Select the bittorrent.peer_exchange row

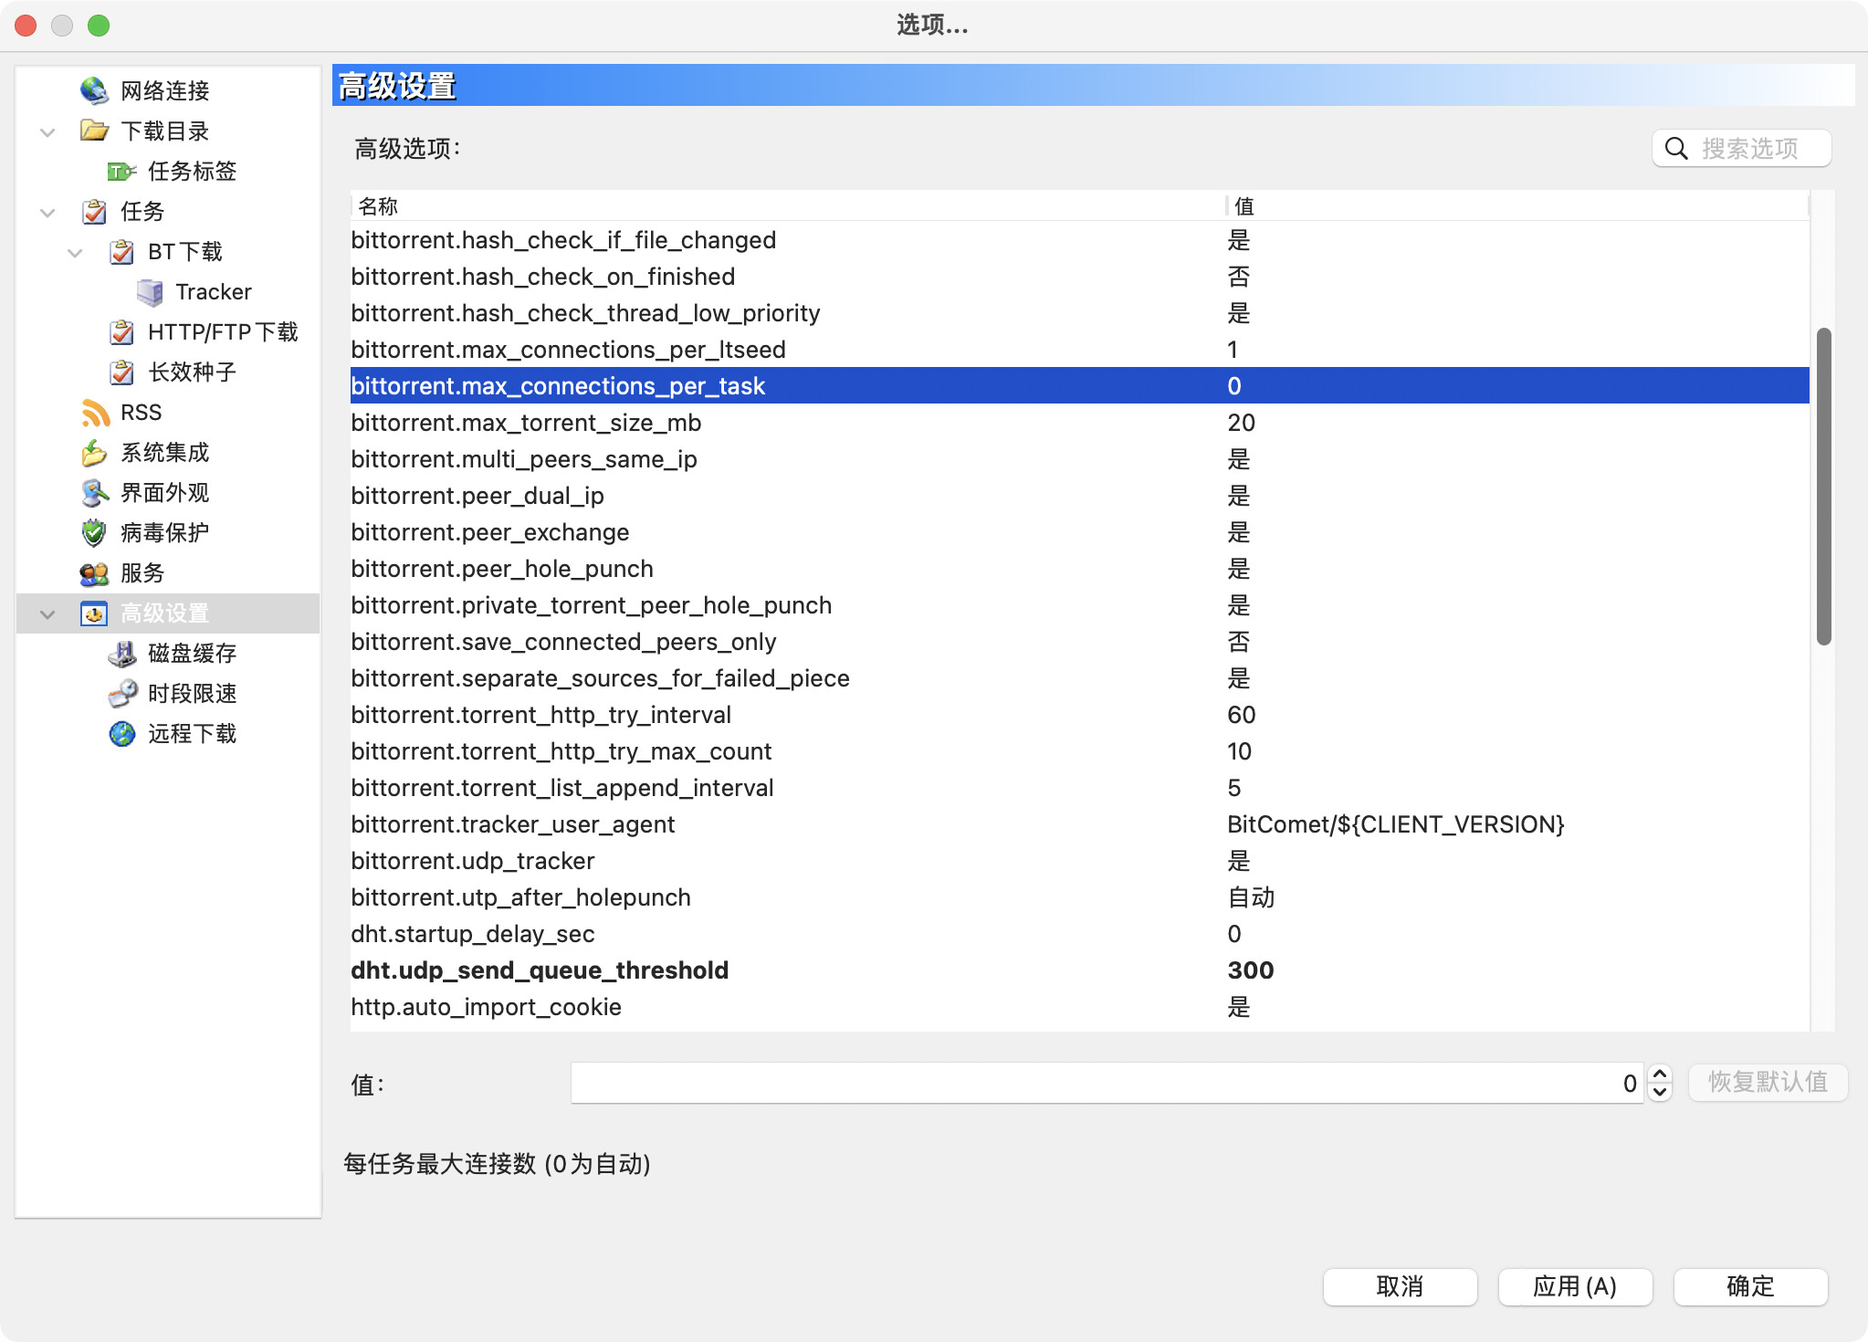point(489,532)
